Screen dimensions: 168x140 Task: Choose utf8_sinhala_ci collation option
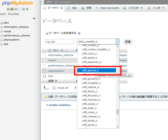(x=97, y=121)
